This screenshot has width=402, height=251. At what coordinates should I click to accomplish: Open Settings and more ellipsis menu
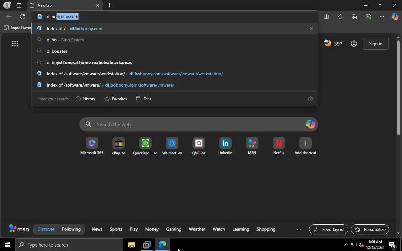pyautogui.click(x=382, y=17)
